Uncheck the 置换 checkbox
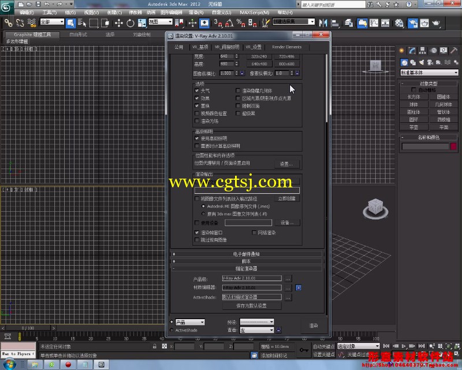 coord(197,106)
